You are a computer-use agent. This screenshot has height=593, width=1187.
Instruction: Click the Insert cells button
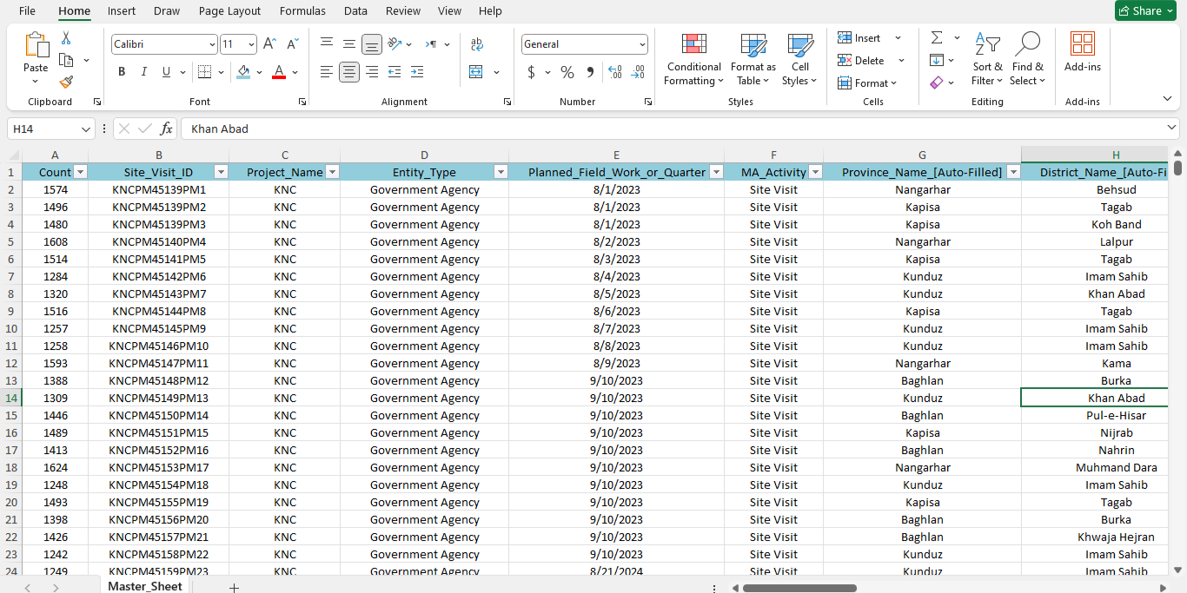[859, 38]
